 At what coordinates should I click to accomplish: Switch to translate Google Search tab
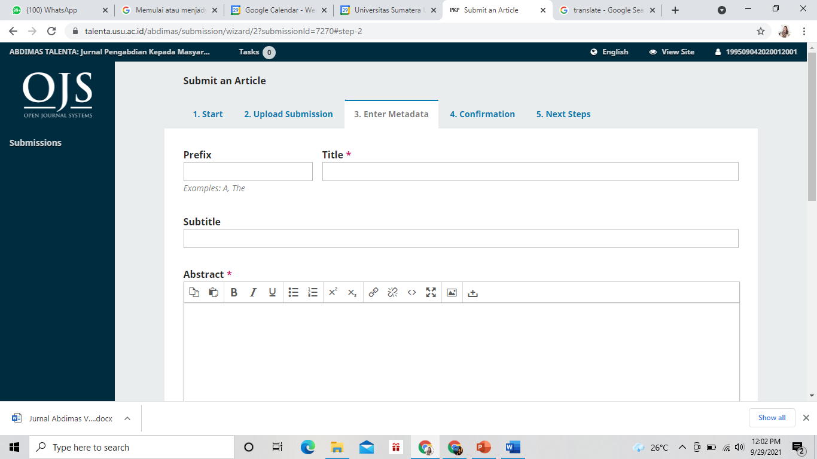(607, 10)
